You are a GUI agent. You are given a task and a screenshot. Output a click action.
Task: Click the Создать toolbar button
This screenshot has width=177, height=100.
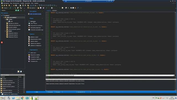click(x=5, y=8)
